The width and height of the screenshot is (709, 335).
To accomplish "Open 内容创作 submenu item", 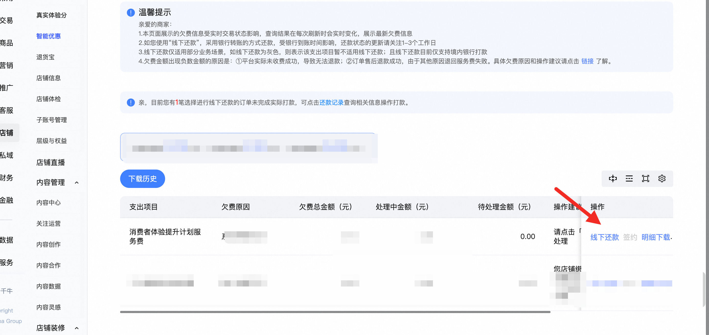I will tap(49, 244).
